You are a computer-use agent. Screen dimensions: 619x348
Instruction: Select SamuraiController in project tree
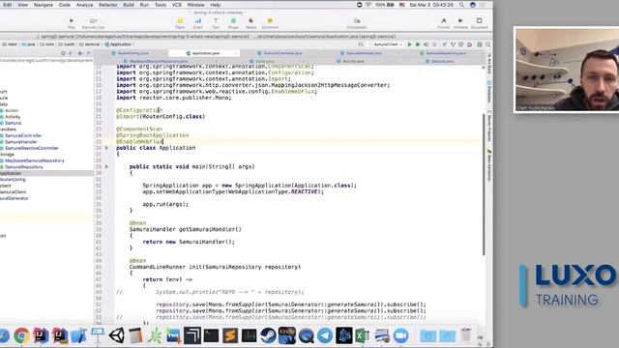pyautogui.click(x=23, y=135)
